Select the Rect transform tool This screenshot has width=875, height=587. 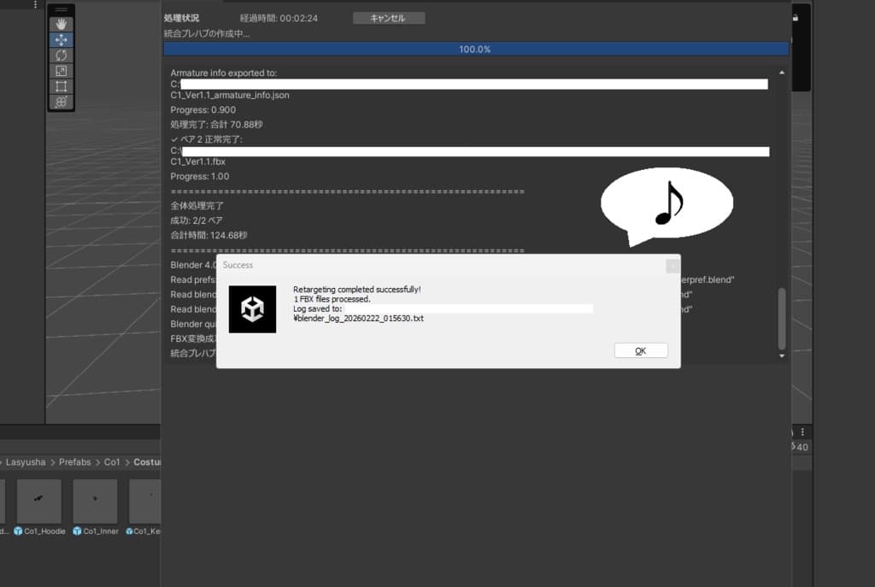(x=61, y=86)
